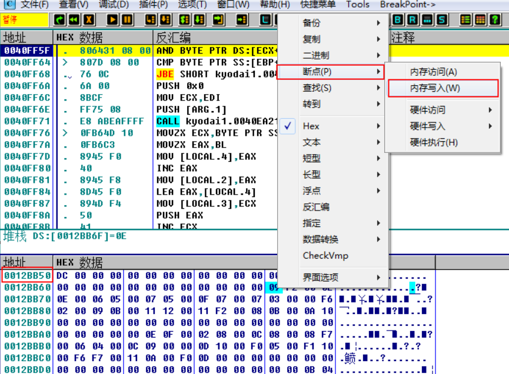This screenshot has width=509, height=374.
Task: Expand the 短型 submenu
Action: pyautogui.click(x=332, y=158)
